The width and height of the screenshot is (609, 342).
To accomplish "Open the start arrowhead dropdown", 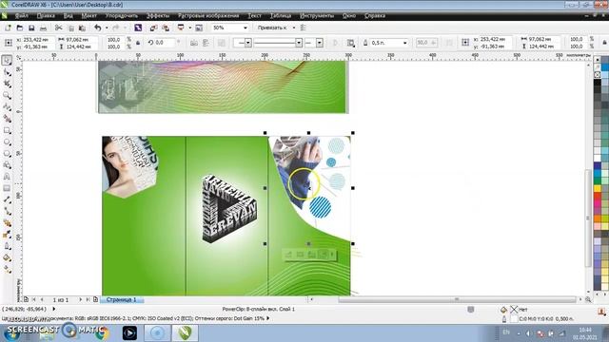I will (247, 43).
